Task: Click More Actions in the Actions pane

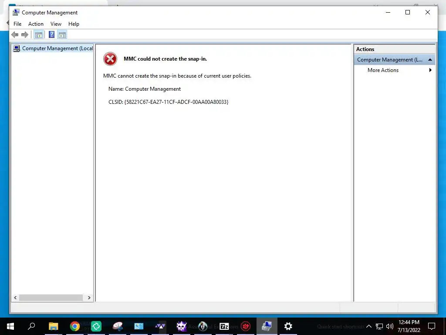Action: 383,70
